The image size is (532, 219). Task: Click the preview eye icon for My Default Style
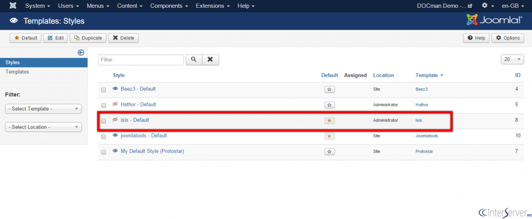click(115, 151)
